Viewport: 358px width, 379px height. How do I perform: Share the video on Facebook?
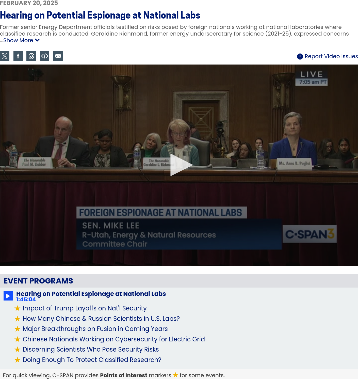(x=18, y=56)
